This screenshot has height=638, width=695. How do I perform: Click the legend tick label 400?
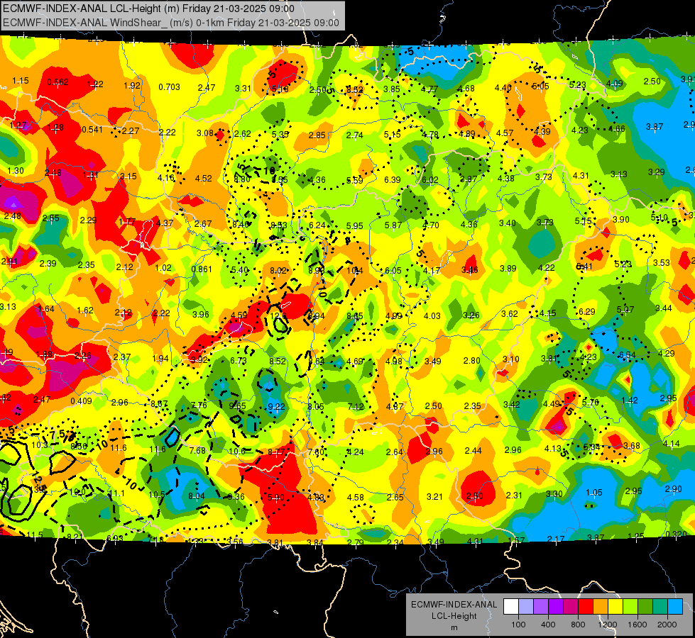548,625
